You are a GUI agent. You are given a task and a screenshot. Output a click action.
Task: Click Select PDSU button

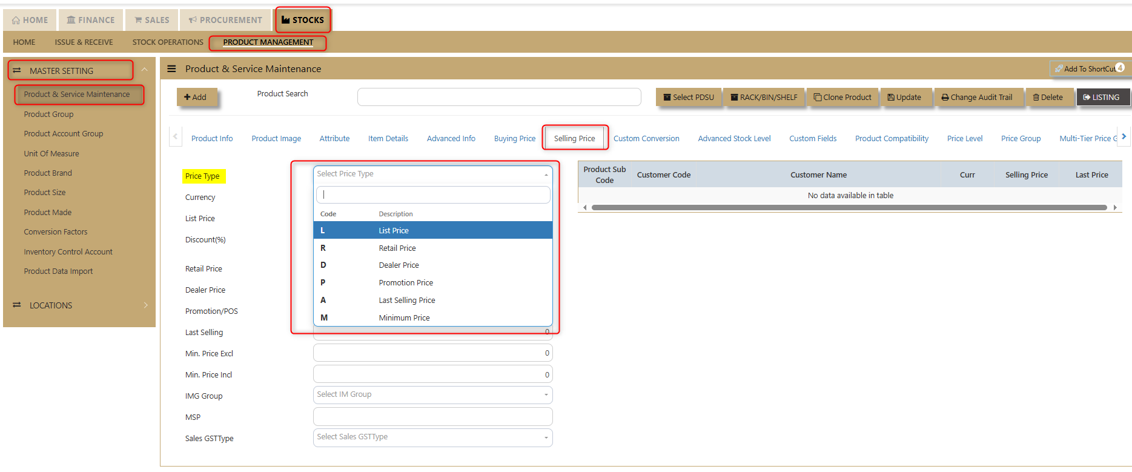(689, 97)
